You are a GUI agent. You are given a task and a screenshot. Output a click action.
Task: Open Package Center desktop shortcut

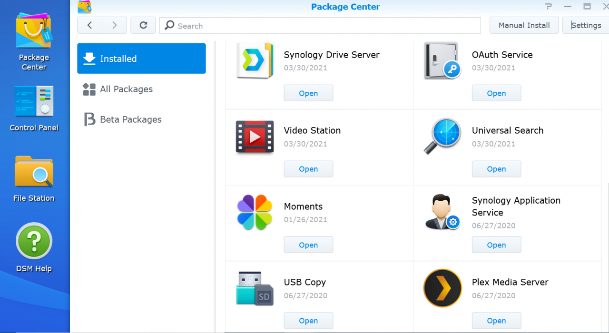click(x=34, y=41)
